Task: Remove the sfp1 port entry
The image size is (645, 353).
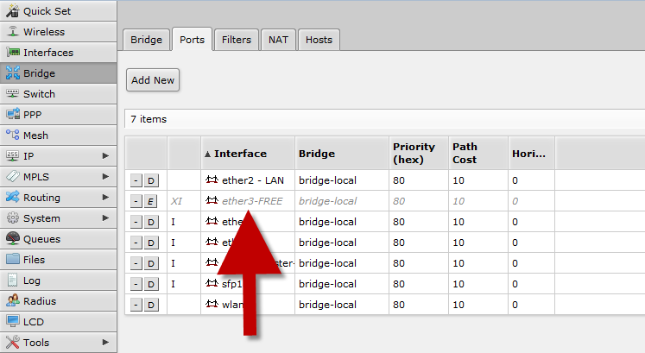Action: (x=136, y=284)
